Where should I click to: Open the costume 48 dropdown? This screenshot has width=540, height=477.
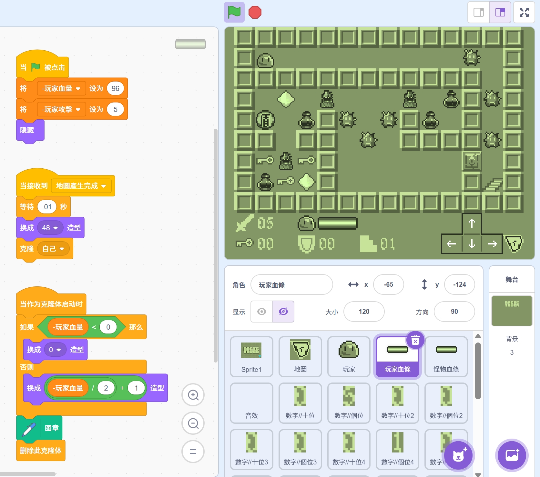(56, 228)
